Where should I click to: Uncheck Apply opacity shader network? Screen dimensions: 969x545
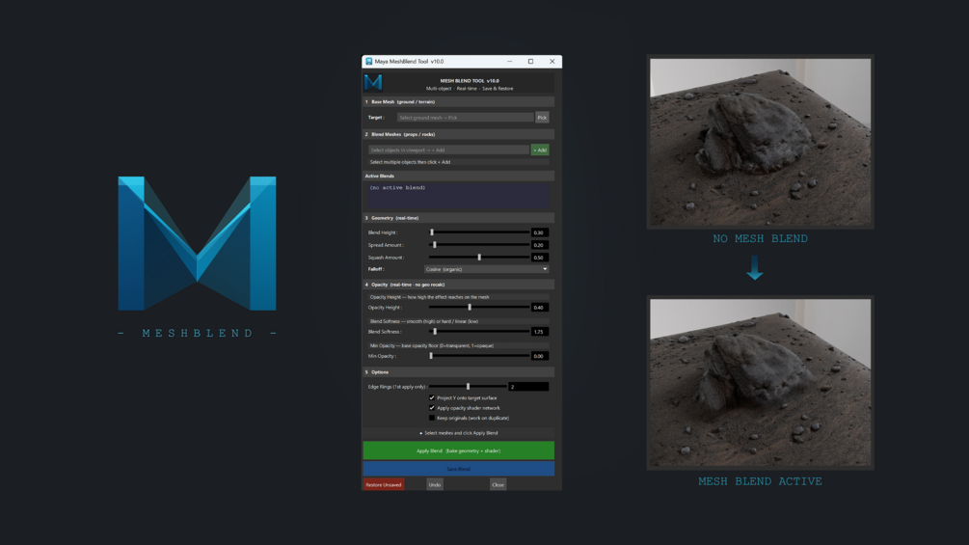[x=432, y=408]
